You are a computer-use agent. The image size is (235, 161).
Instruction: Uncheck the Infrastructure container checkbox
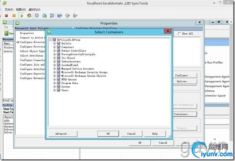coord(59,62)
